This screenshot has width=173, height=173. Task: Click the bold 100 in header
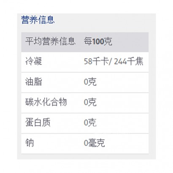98,42
